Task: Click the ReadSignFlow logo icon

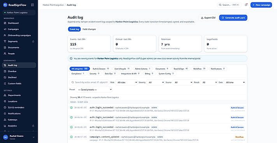Action: (5, 5)
